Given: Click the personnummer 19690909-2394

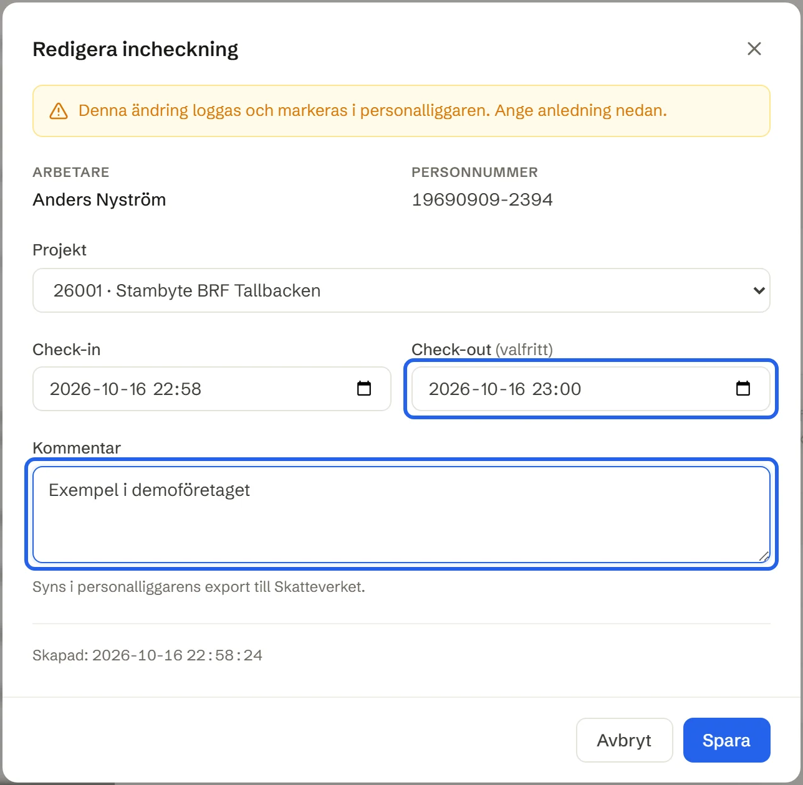Looking at the screenshot, I should tap(483, 200).
